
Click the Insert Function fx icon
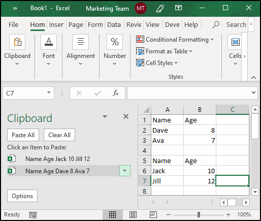coord(116,93)
